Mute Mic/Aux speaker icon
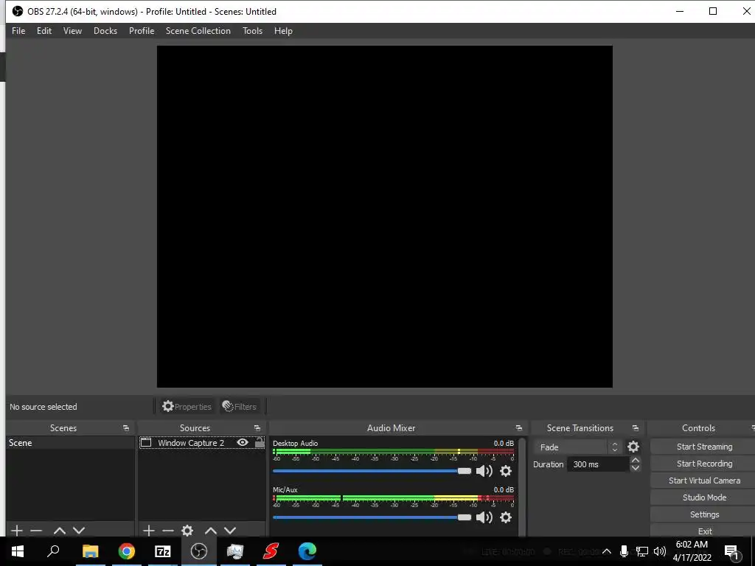 click(x=484, y=517)
